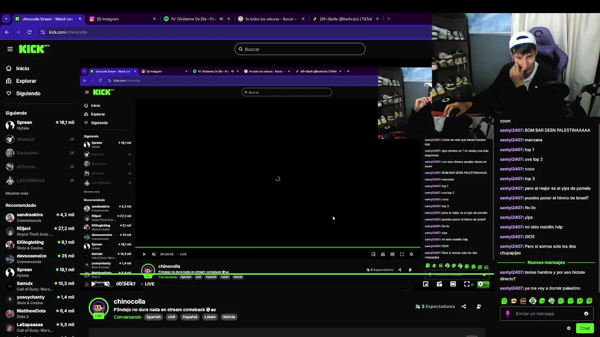The height and width of the screenshot is (337, 600).
Task: Share the chinocolla stream via share icon
Action: click(x=464, y=307)
